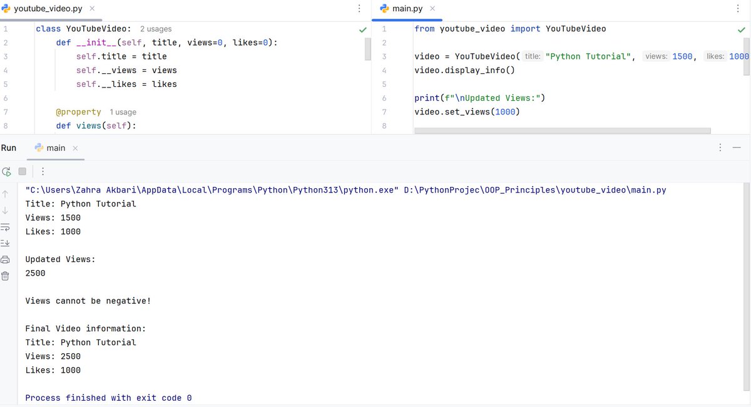Switch to the main.py tab
The image size is (751, 407).
[407, 9]
